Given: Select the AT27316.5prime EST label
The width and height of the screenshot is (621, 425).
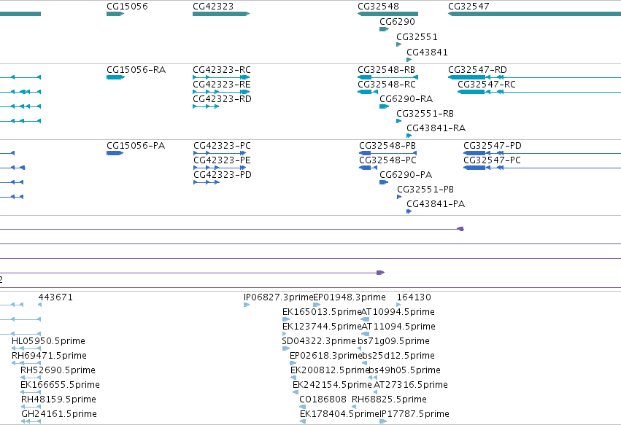Looking at the screenshot, I should click(x=411, y=385).
